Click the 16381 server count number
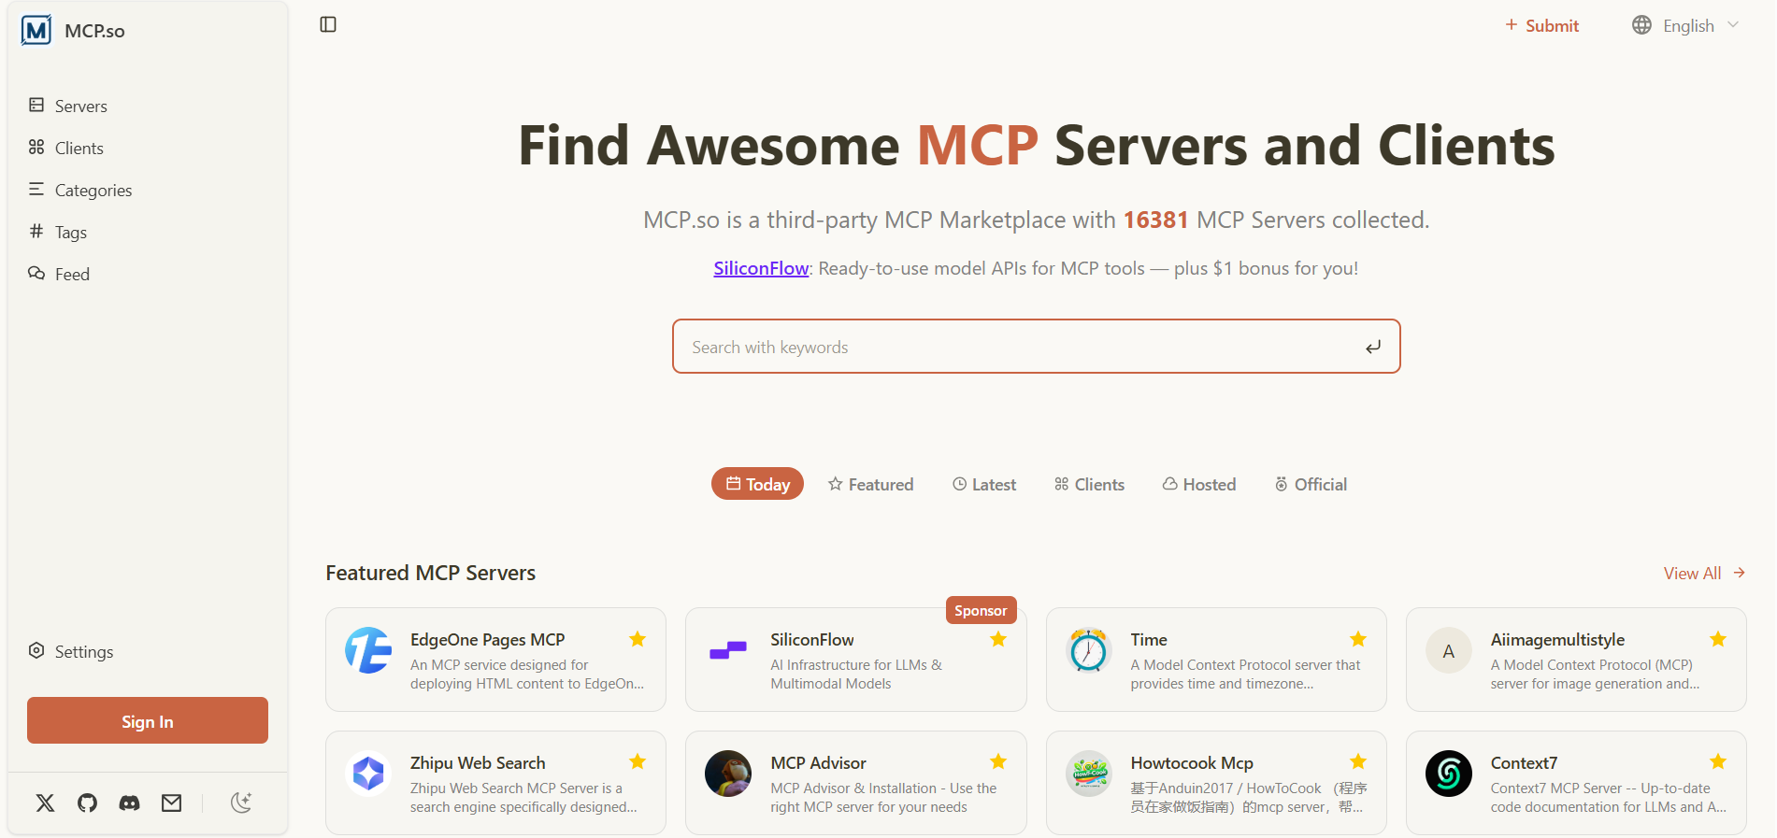Viewport: 1777px width, 838px height. (x=1155, y=220)
